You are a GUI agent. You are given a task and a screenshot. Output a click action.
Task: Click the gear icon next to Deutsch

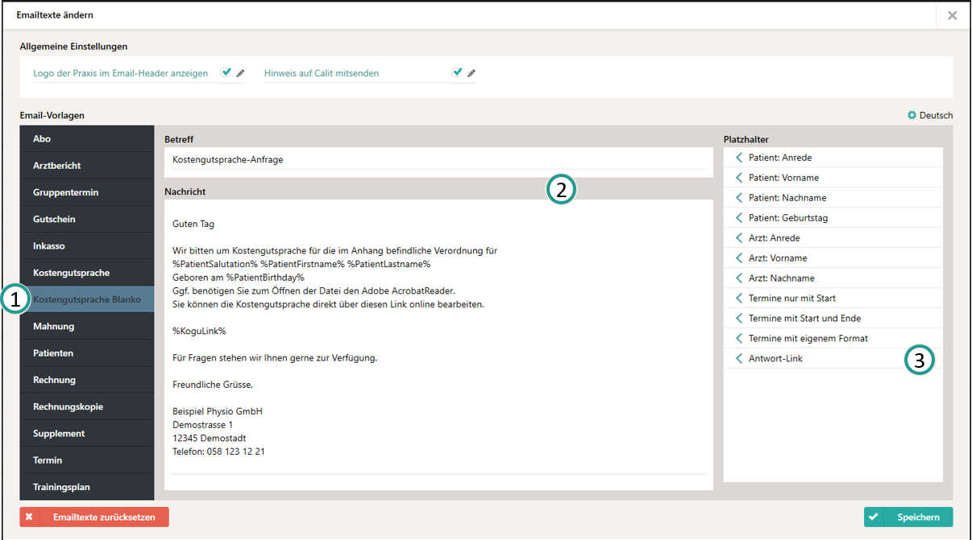click(912, 115)
